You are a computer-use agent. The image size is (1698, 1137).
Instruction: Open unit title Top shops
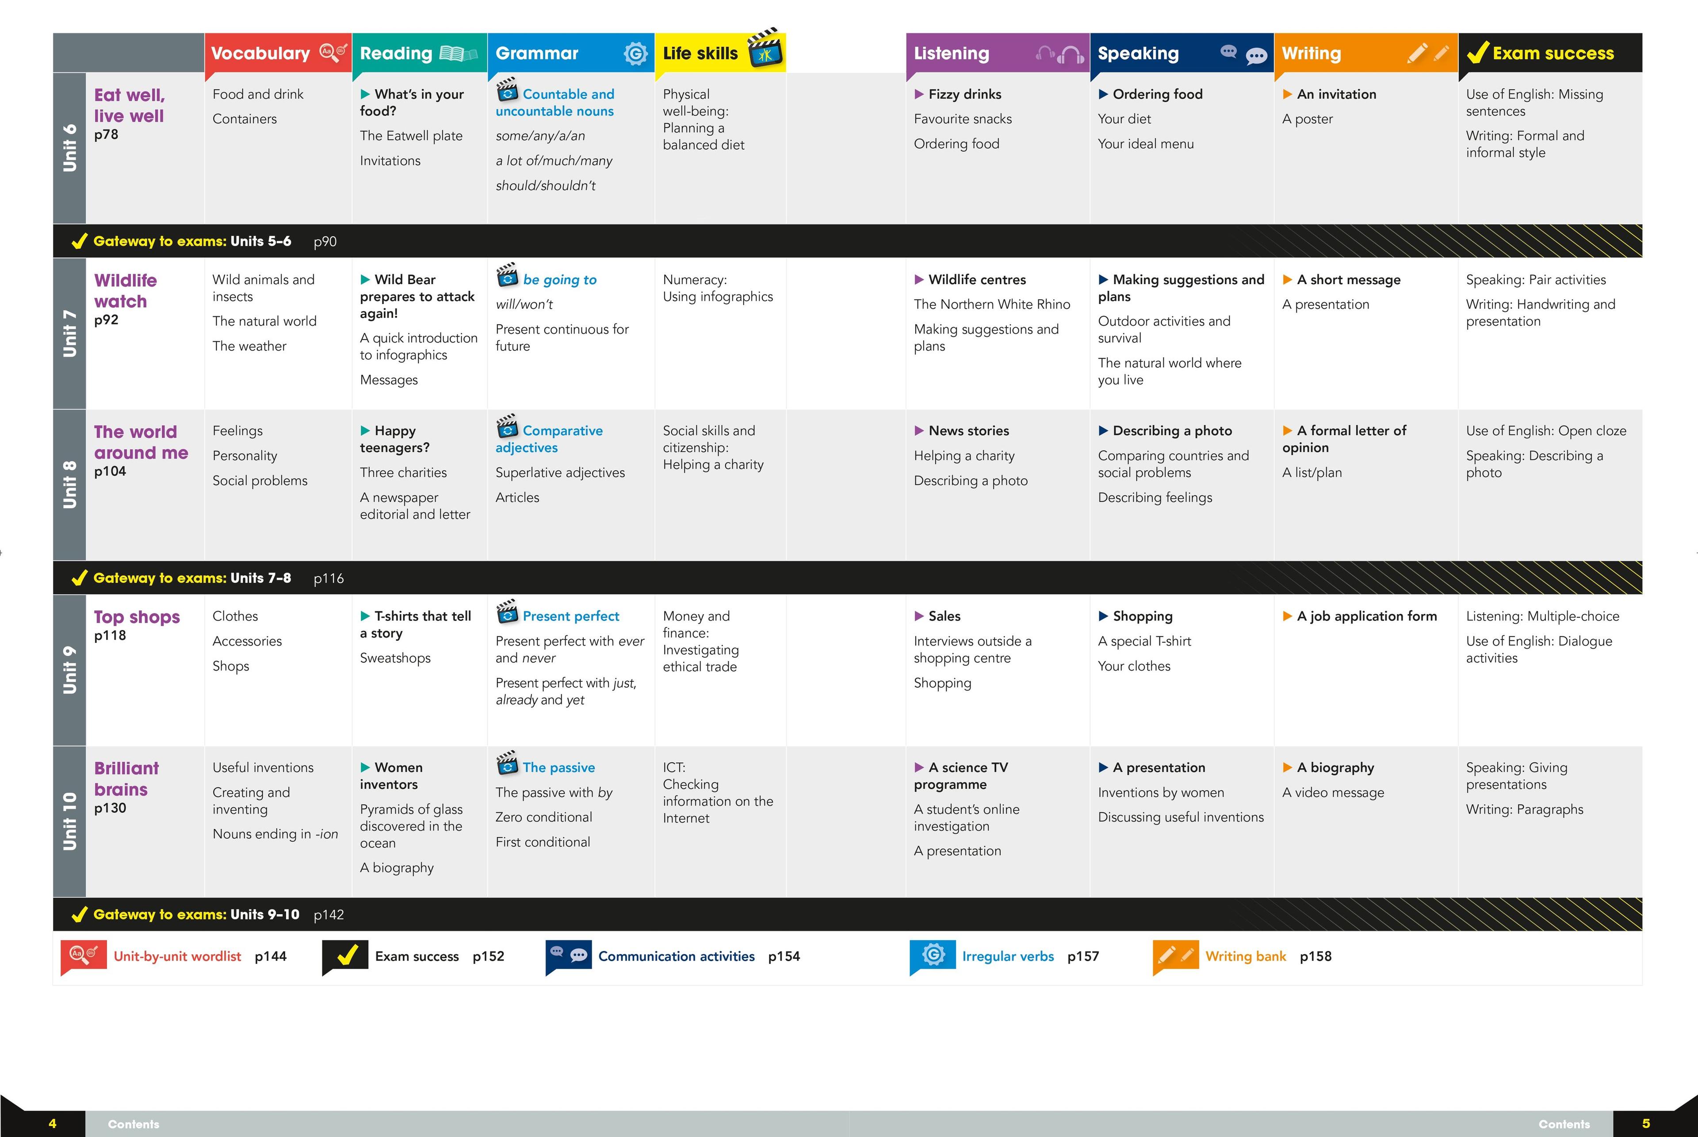pos(137,617)
